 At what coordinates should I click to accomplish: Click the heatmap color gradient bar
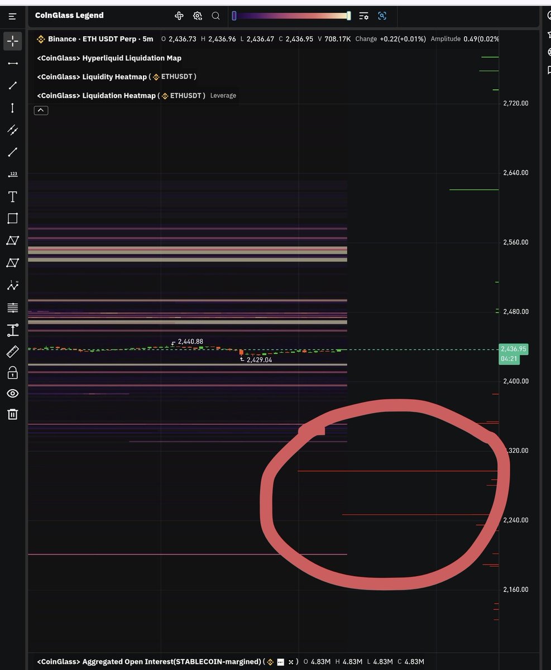[x=291, y=16]
